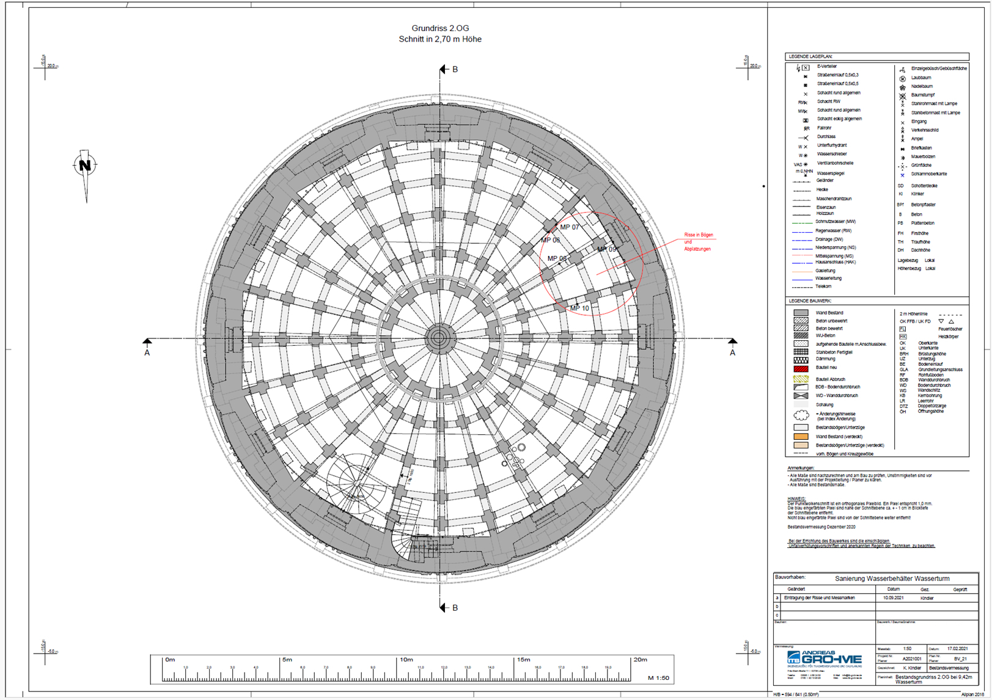Click the WD - Wanddurchbruch legend symbol
Image resolution: width=992 pixels, height=700 pixels.
[801, 396]
